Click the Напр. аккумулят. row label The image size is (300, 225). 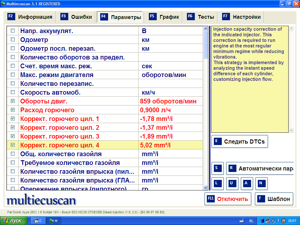47,31
